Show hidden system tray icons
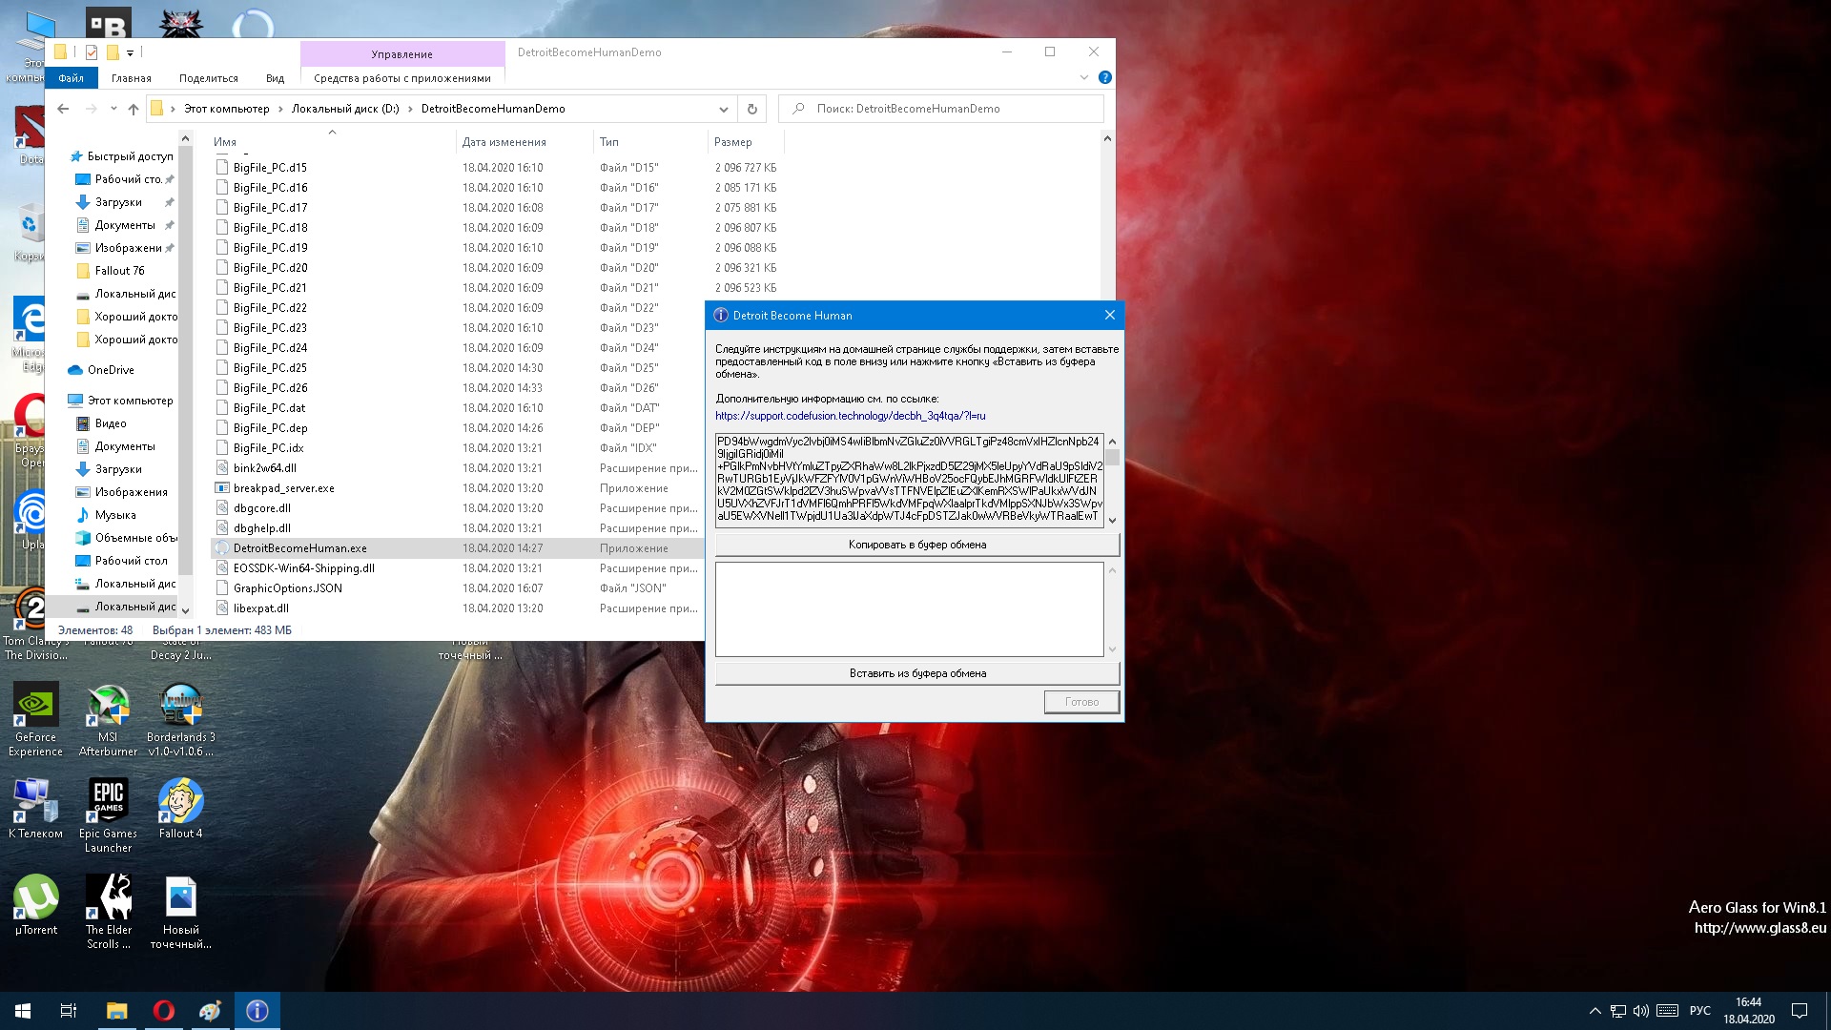The image size is (1831, 1030). 1594,1011
